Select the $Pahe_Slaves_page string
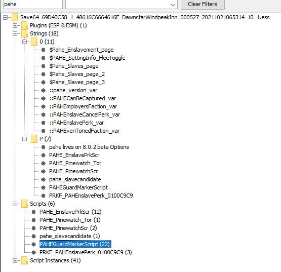The image size is (281, 272). (74, 66)
